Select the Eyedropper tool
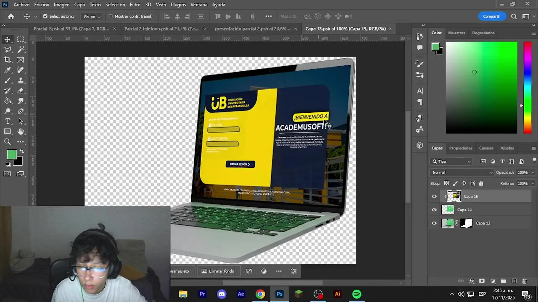Viewport: 538px width, 302px height. tap(8, 70)
